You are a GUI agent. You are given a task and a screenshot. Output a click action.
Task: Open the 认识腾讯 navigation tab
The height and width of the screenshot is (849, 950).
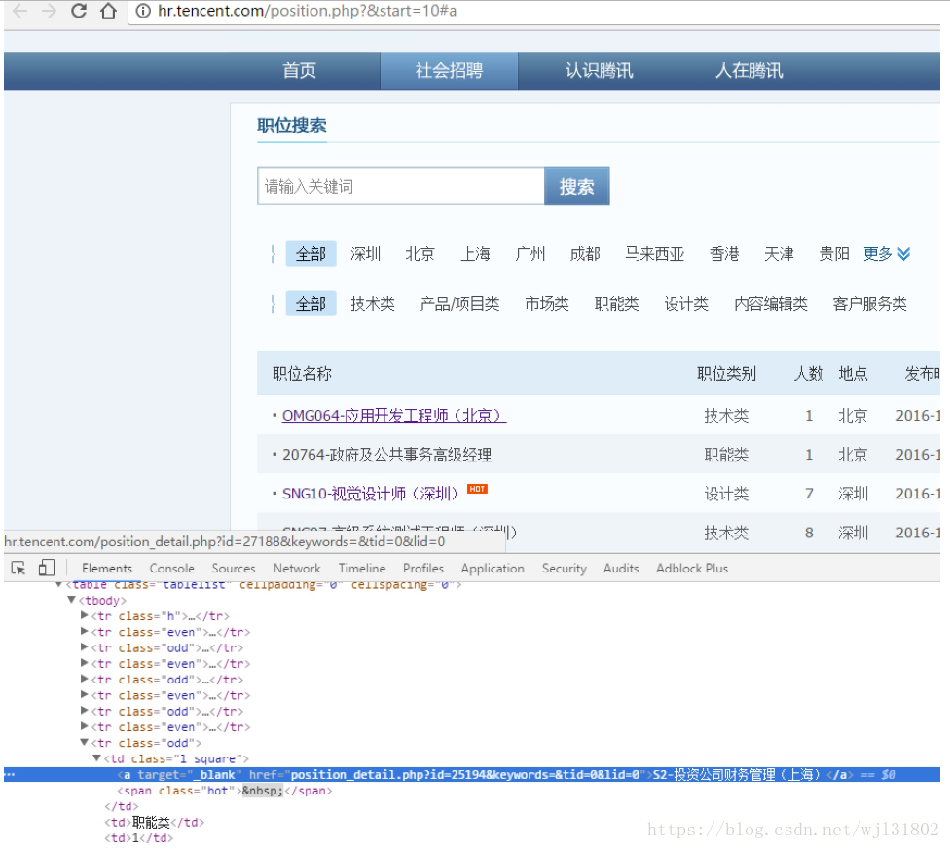[600, 70]
